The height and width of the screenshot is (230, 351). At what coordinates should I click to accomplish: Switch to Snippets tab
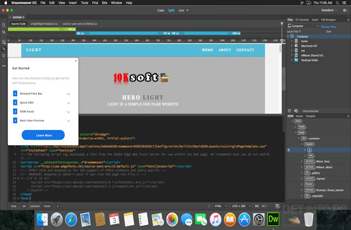(x=310, y=116)
